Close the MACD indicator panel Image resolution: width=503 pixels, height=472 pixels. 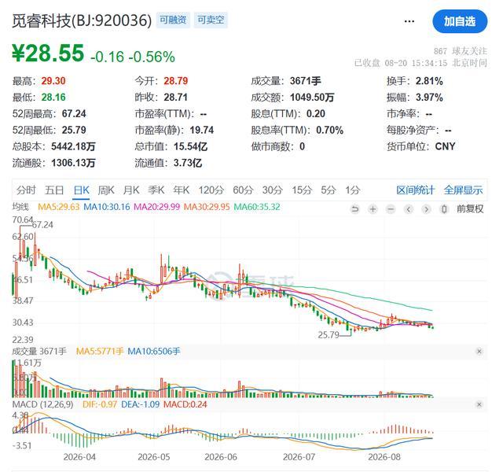point(479,404)
